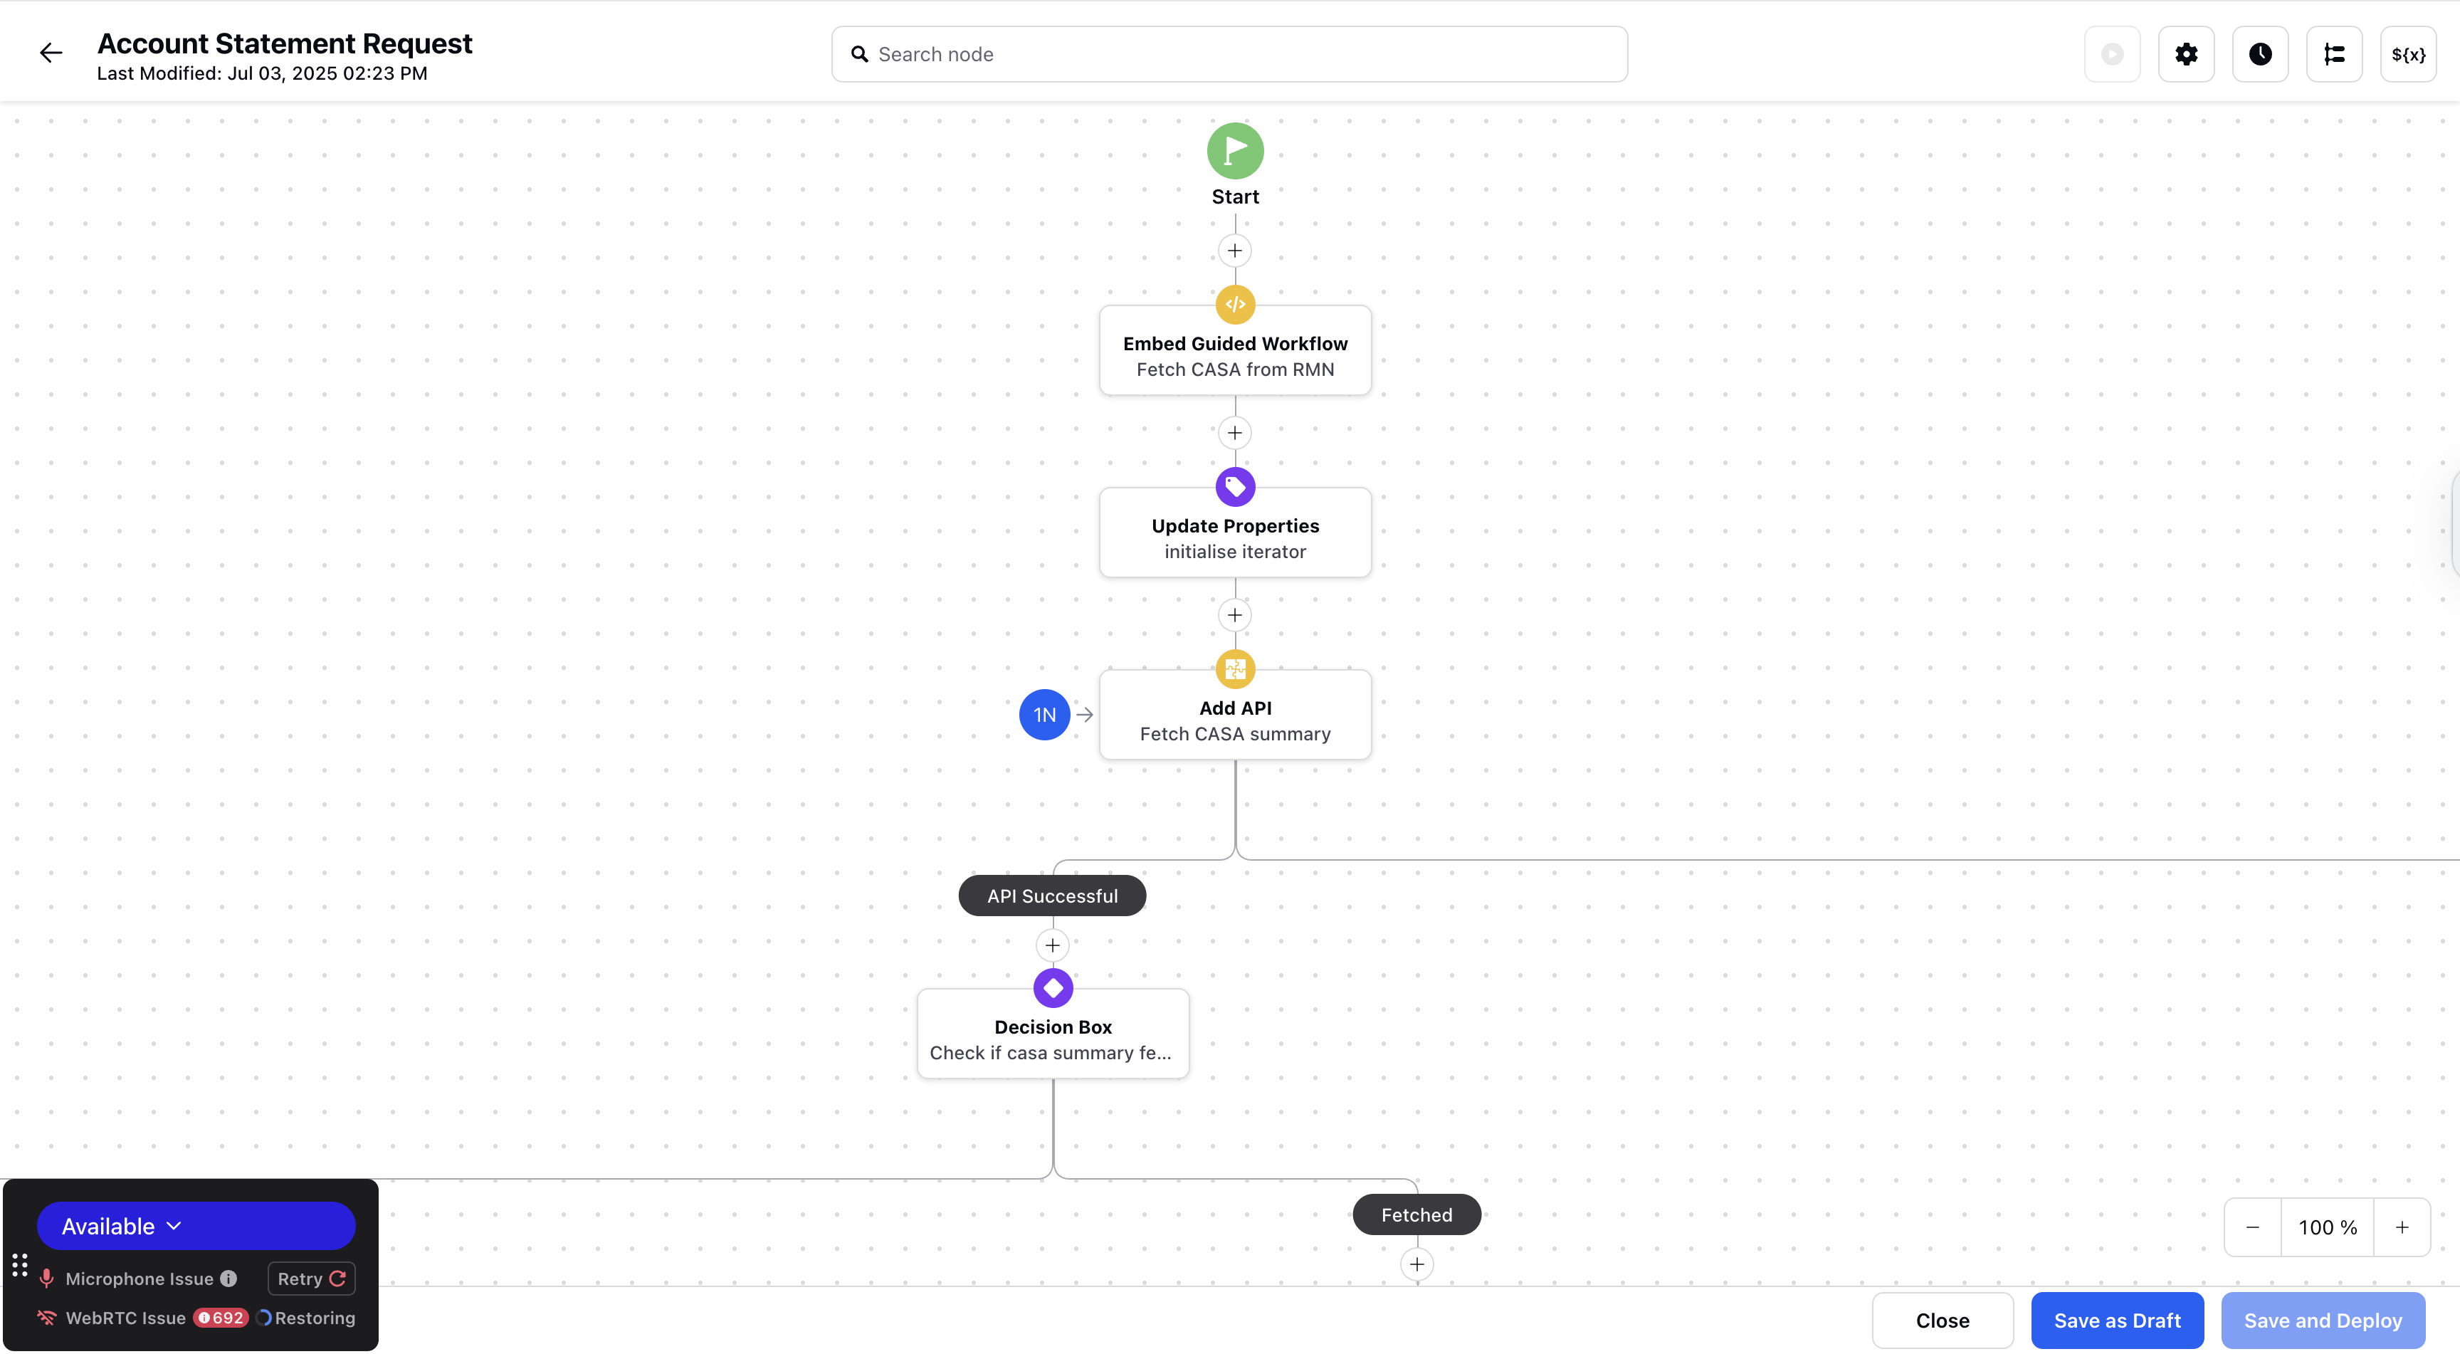Click the red 692 error badge
Image resolution: width=2460 pixels, height=1354 pixels.
point(221,1318)
